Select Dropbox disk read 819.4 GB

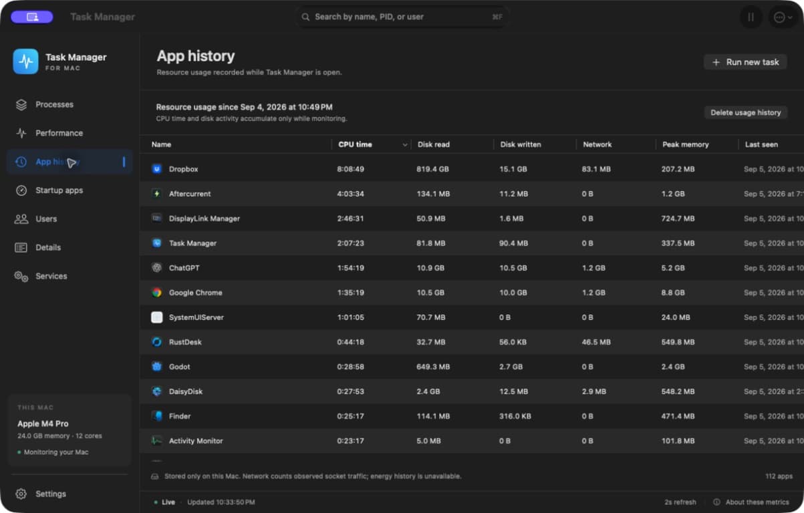pyautogui.click(x=433, y=170)
